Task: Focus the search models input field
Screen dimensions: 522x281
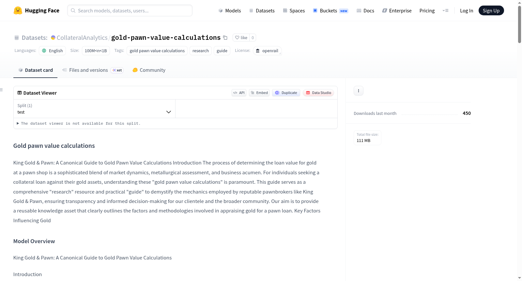Action: coord(130,10)
